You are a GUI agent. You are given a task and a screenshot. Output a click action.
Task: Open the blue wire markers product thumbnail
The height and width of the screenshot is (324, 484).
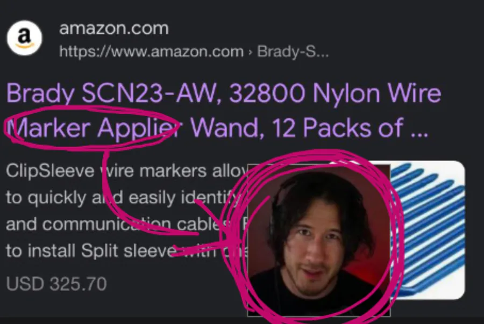(428, 229)
